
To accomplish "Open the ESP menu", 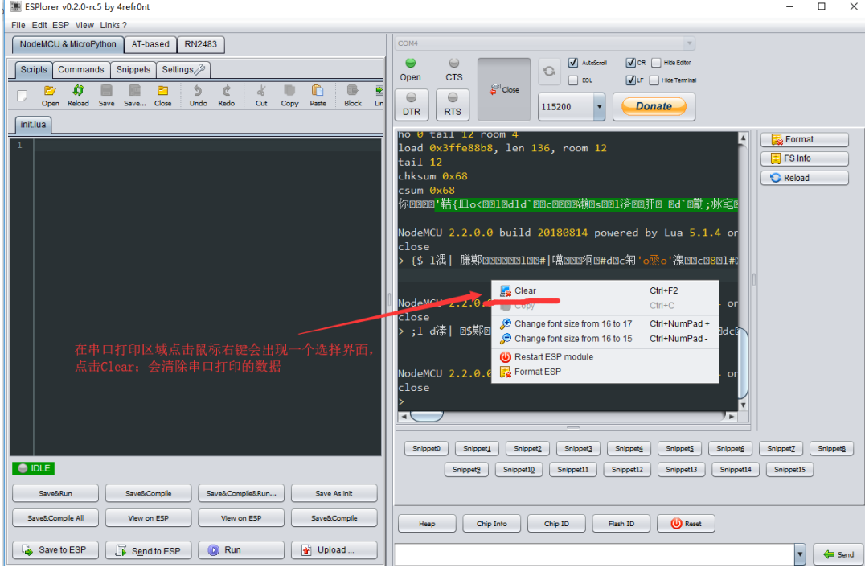I will 60,25.
